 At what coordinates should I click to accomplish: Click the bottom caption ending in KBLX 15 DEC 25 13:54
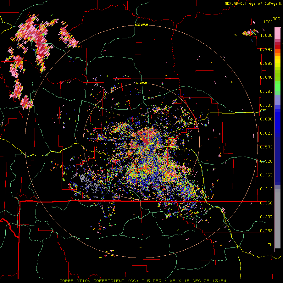pyautogui.click(x=143, y=281)
